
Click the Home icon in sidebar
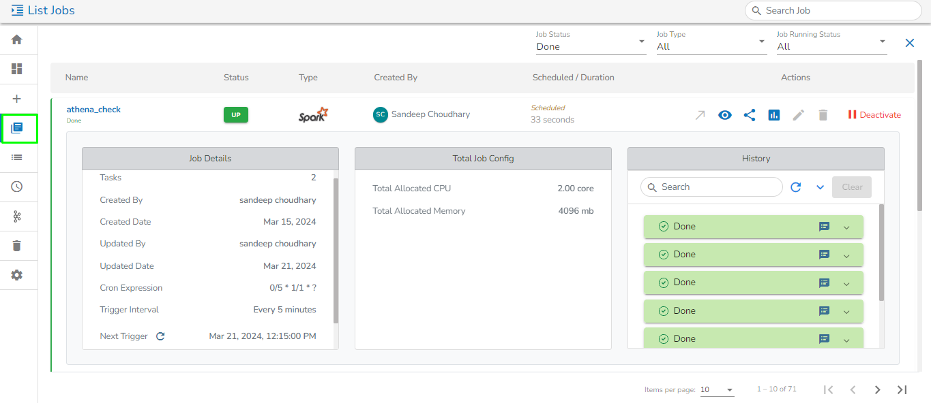(x=17, y=40)
